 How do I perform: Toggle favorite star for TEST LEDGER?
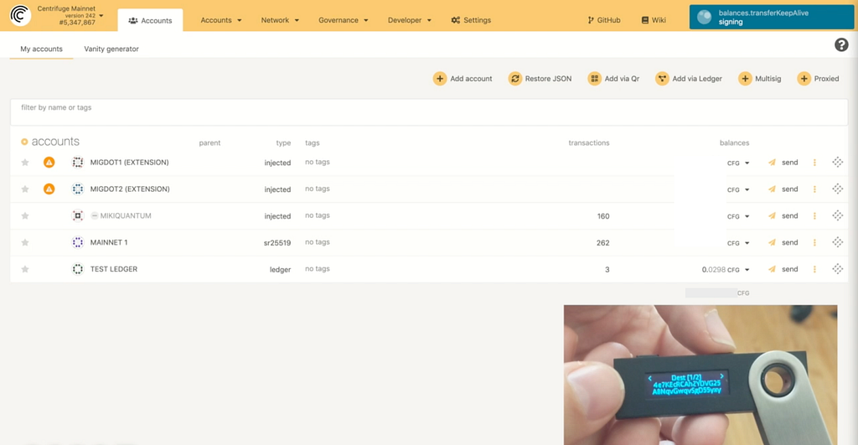[25, 269]
